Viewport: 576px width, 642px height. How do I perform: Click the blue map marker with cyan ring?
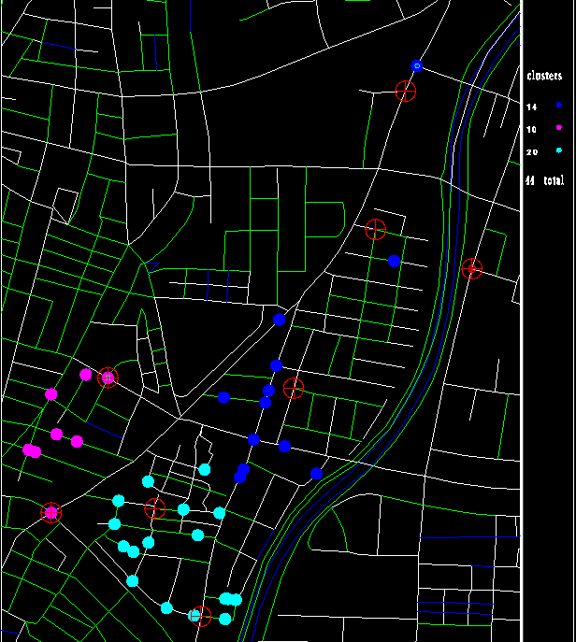coord(417,66)
